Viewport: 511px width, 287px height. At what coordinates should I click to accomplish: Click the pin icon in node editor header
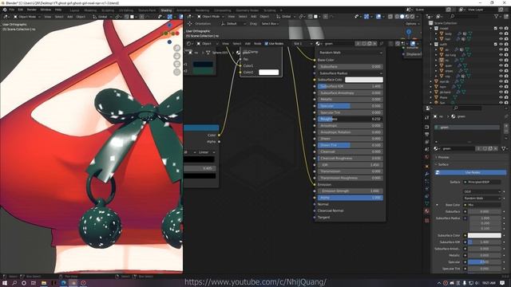382,43
